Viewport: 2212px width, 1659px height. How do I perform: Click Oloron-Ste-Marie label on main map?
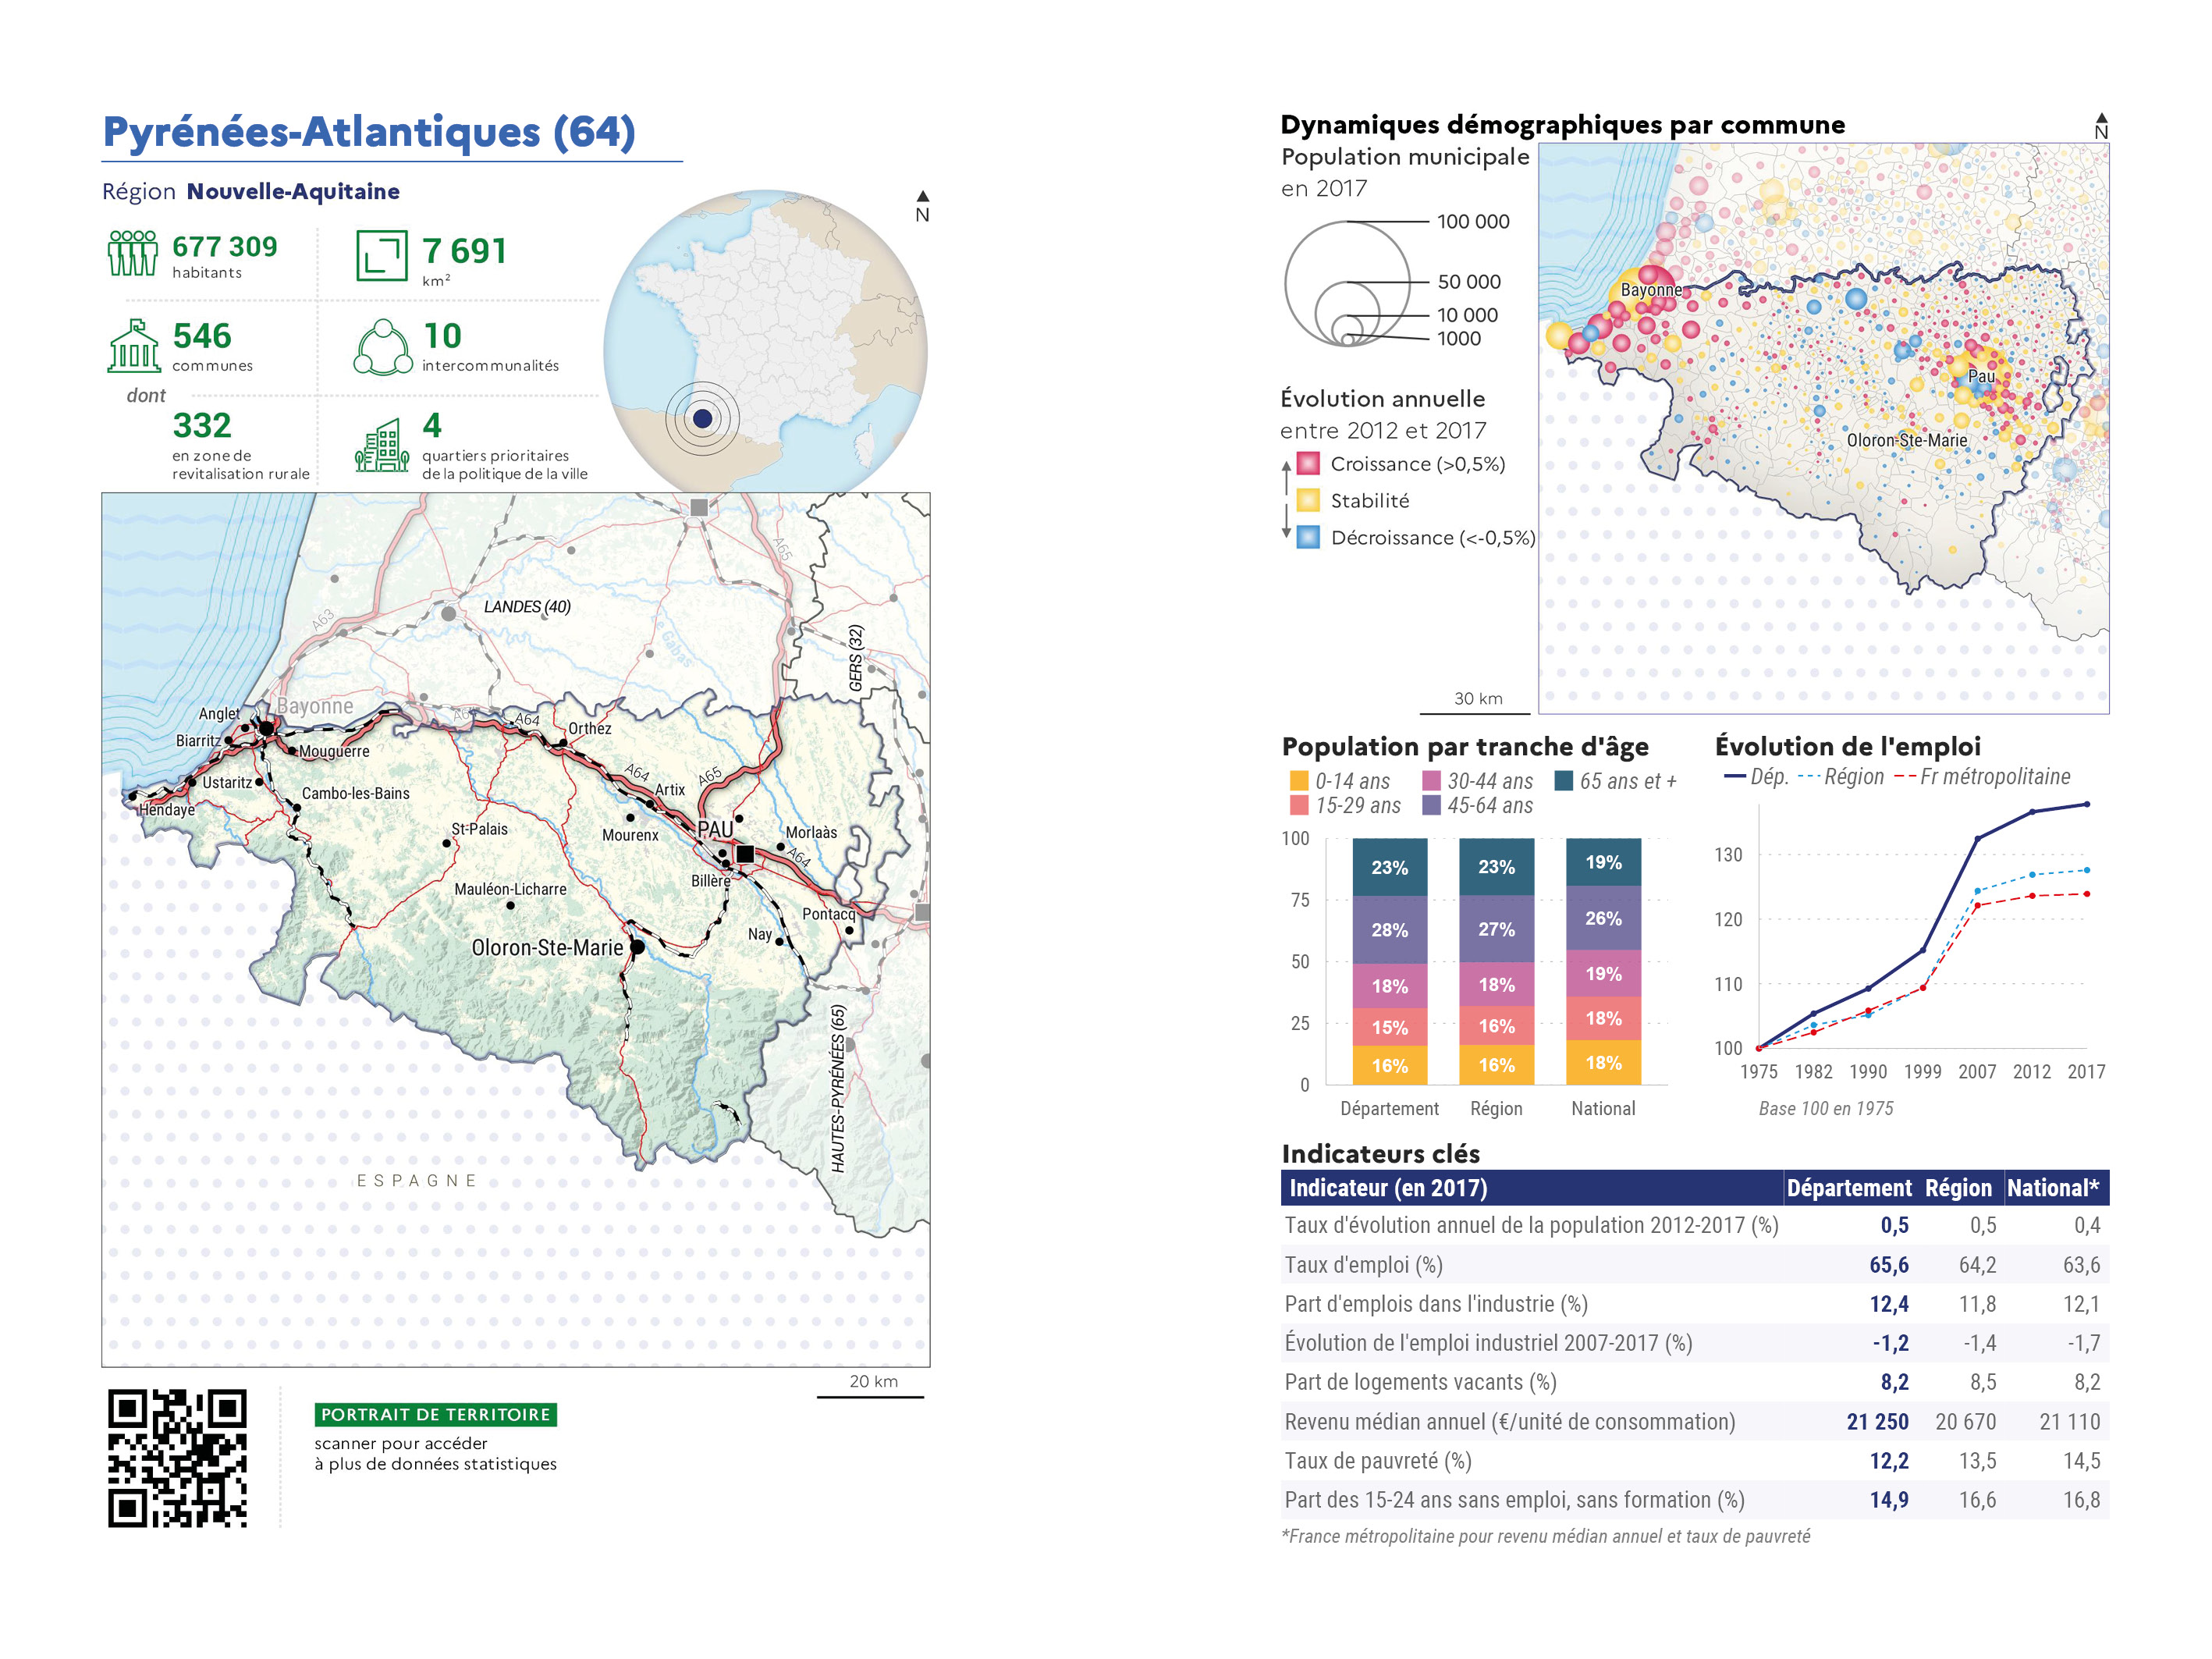[x=547, y=947]
